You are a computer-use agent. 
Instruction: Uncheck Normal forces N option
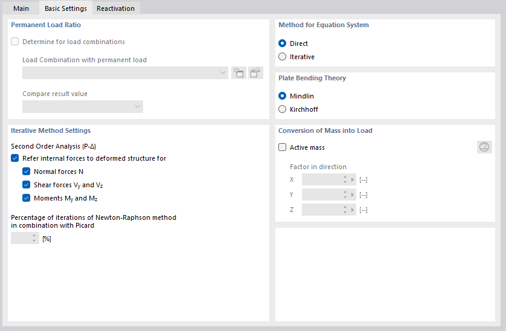[27, 172]
